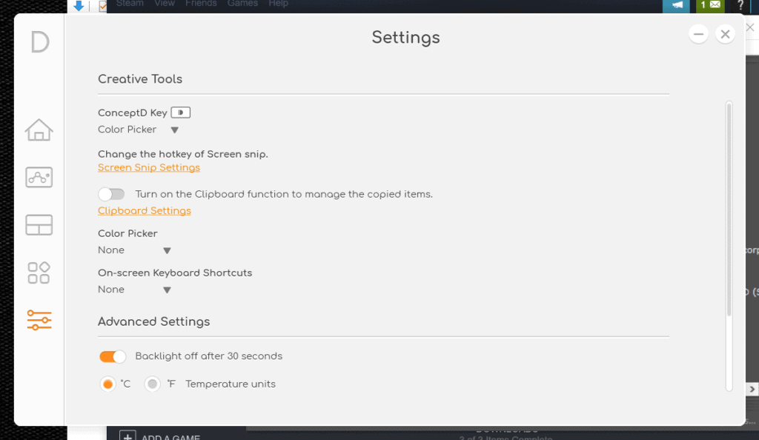
Task: Open the apps grid sidebar icon
Action: 39,273
